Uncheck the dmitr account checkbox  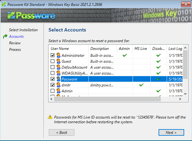pyautogui.click(x=53, y=85)
